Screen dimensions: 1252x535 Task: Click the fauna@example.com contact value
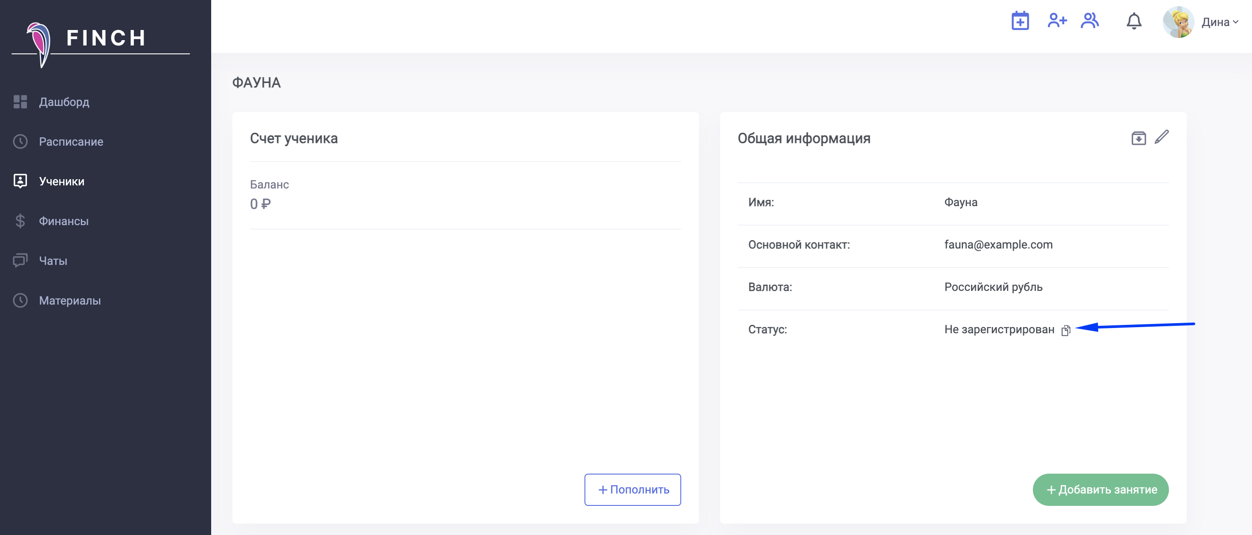coord(998,245)
